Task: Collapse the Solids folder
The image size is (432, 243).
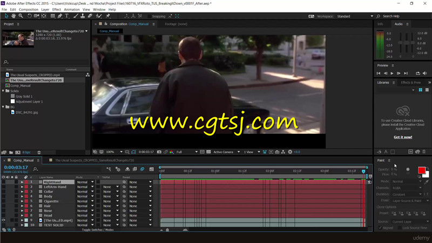Action: coord(3,91)
